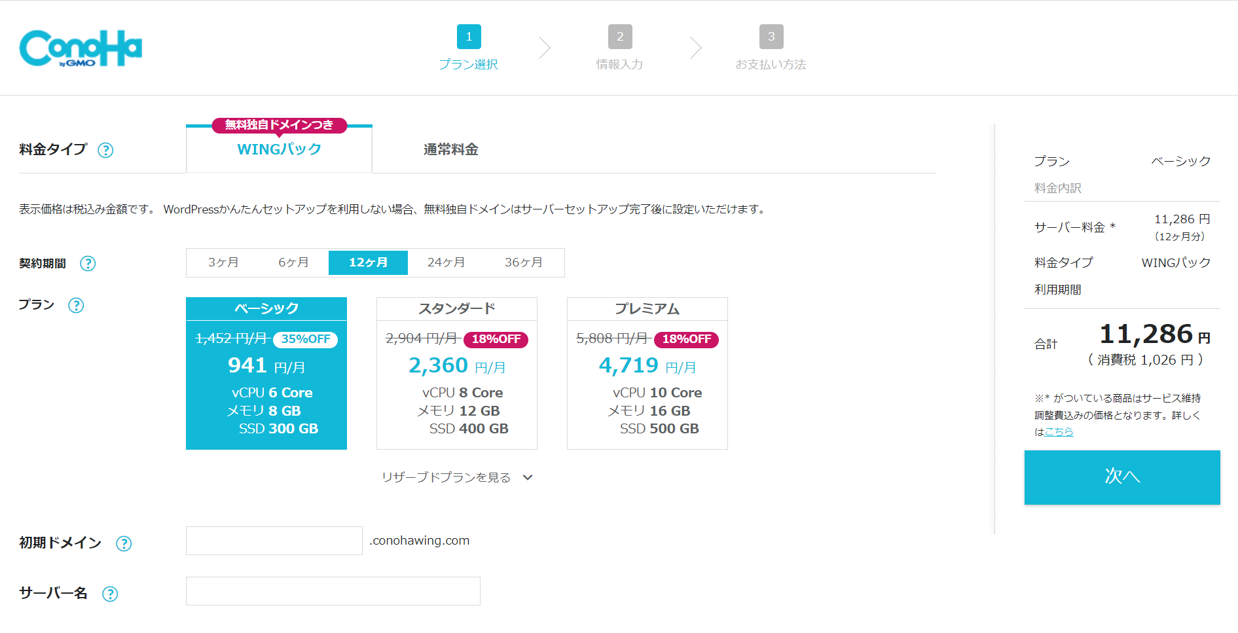Switch to the 通常料金 tab
The width and height of the screenshot is (1238, 633).
[x=450, y=149]
